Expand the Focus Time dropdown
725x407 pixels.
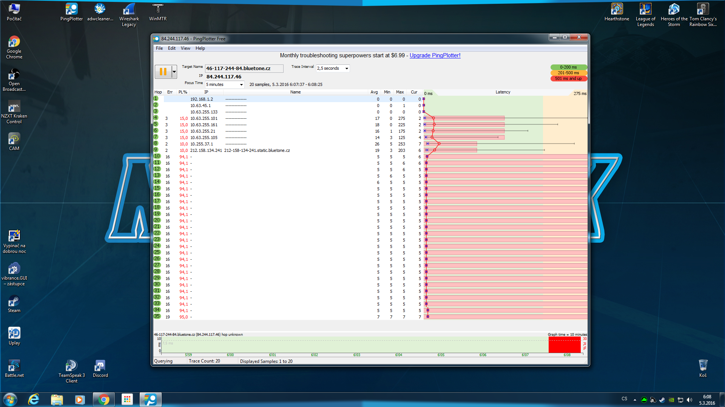(x=241, y=85)
